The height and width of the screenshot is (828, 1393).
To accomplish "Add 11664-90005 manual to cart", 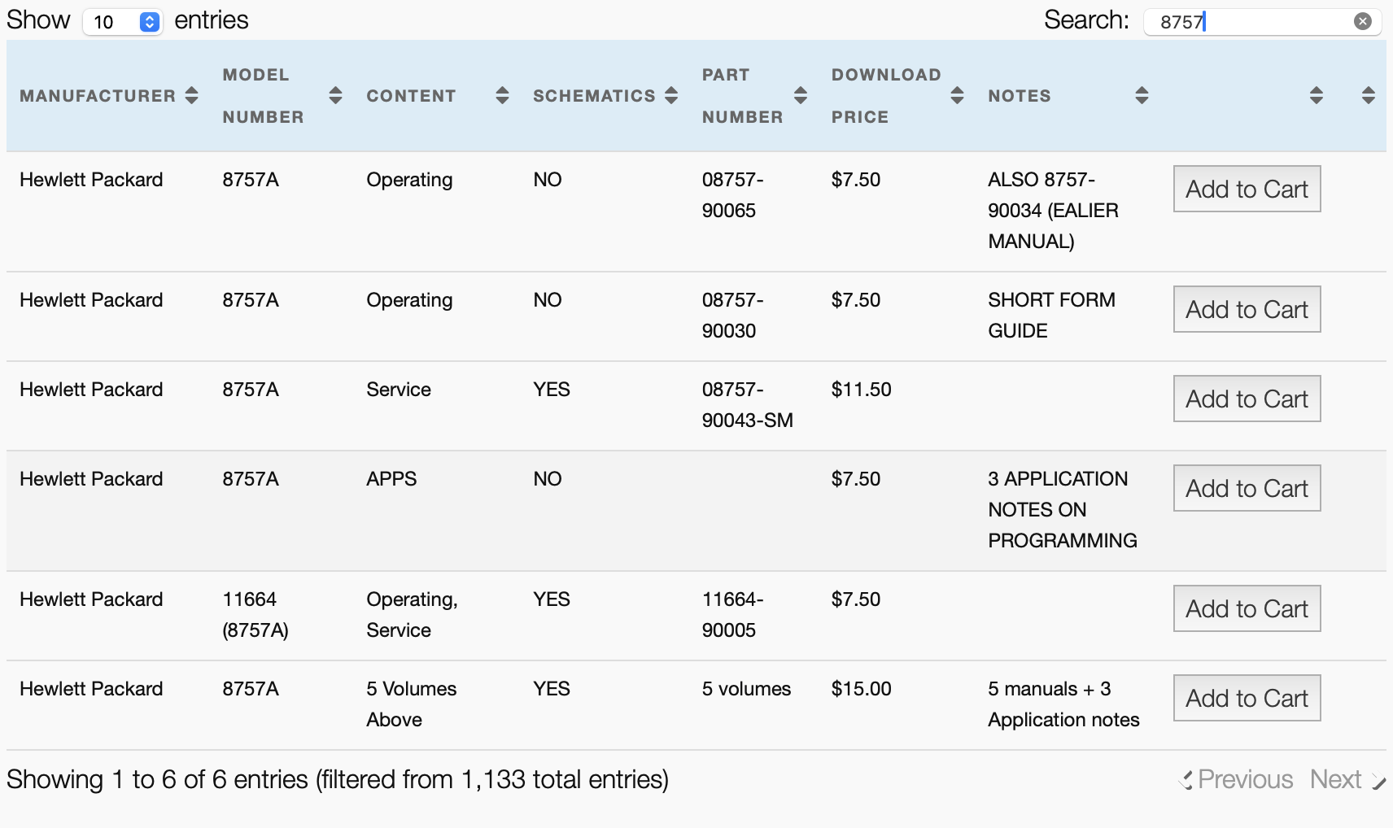I will click(x=1247, y=608).
